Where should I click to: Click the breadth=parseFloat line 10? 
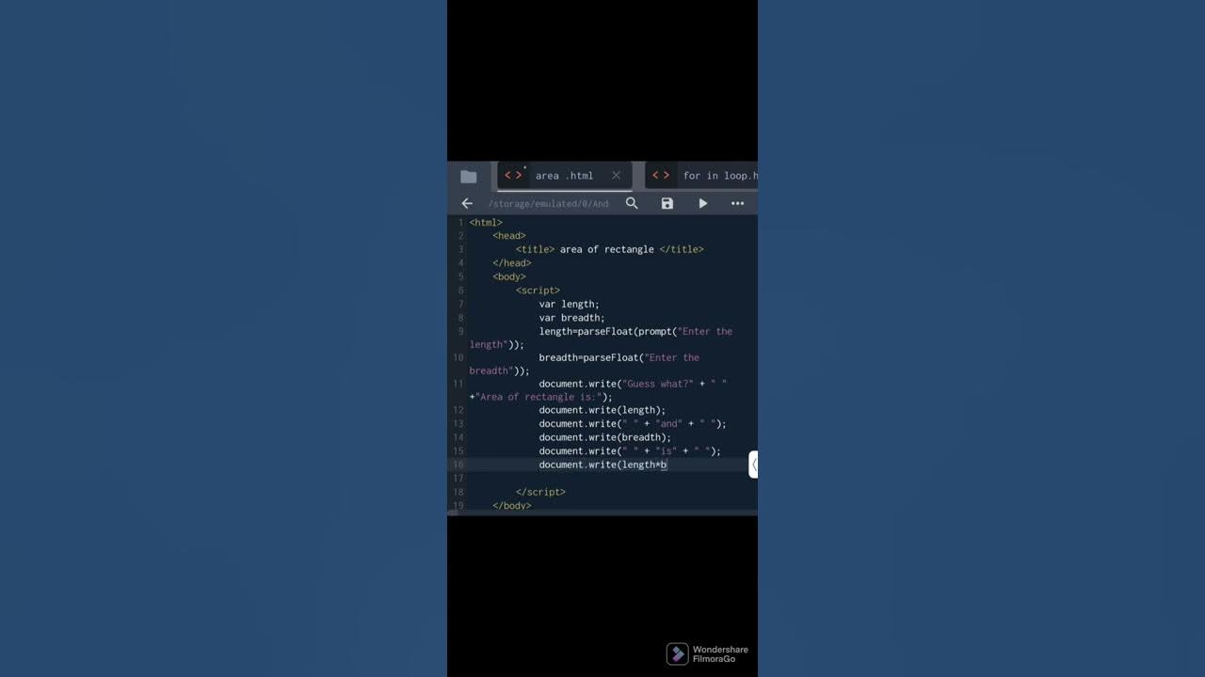coord(619,357)
